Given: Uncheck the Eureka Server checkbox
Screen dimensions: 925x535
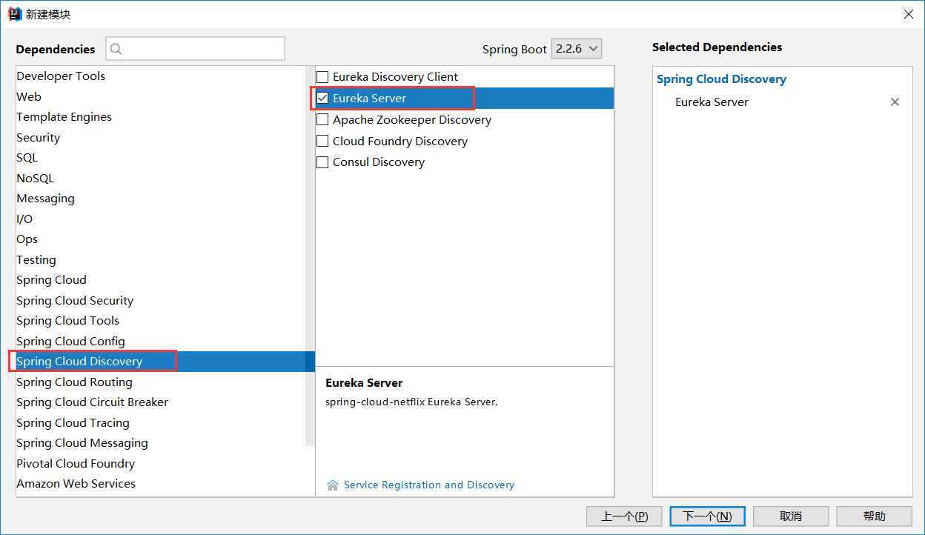Looking at the screenshot, I should click(x=322, y=98).
